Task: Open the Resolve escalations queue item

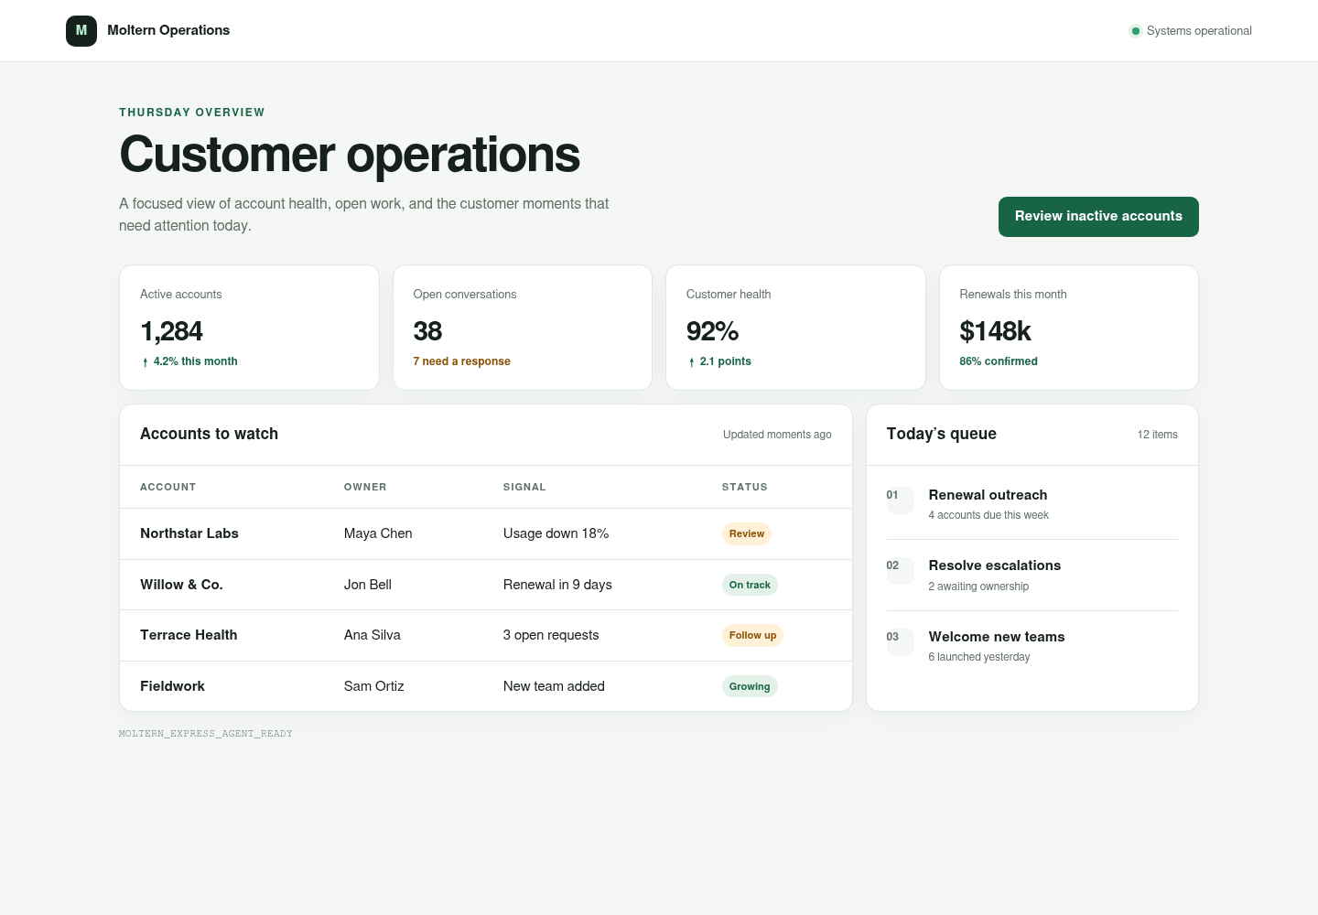Action: click(1032, 576)
